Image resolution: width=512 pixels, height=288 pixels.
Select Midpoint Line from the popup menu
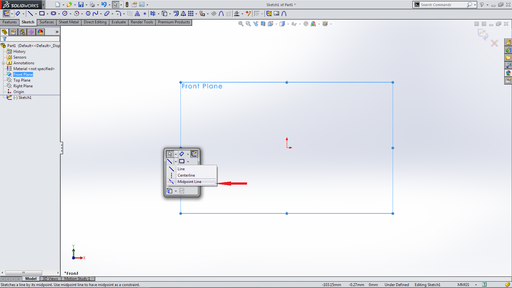[189, 182]
